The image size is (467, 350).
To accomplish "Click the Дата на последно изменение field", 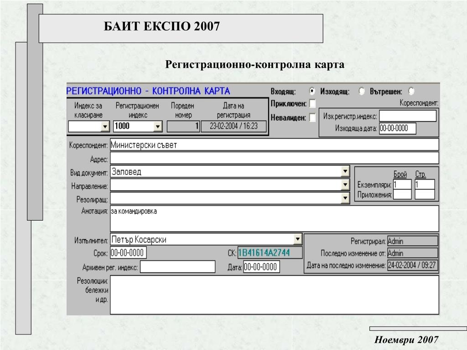I will (412, 265).
